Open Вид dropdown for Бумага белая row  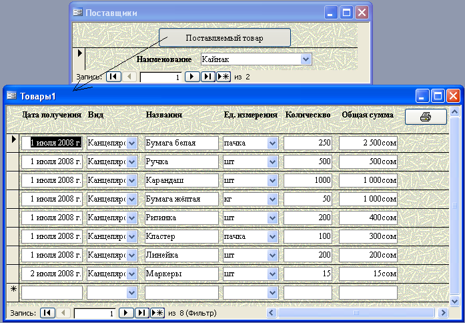point(132,143)
